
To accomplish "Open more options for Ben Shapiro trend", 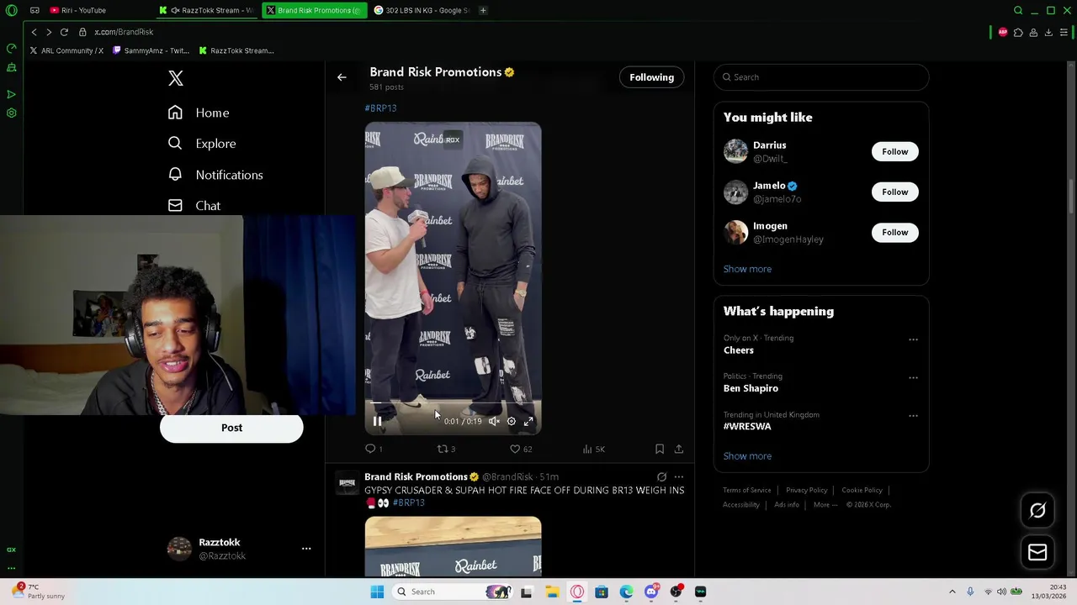I will point(913,377).
